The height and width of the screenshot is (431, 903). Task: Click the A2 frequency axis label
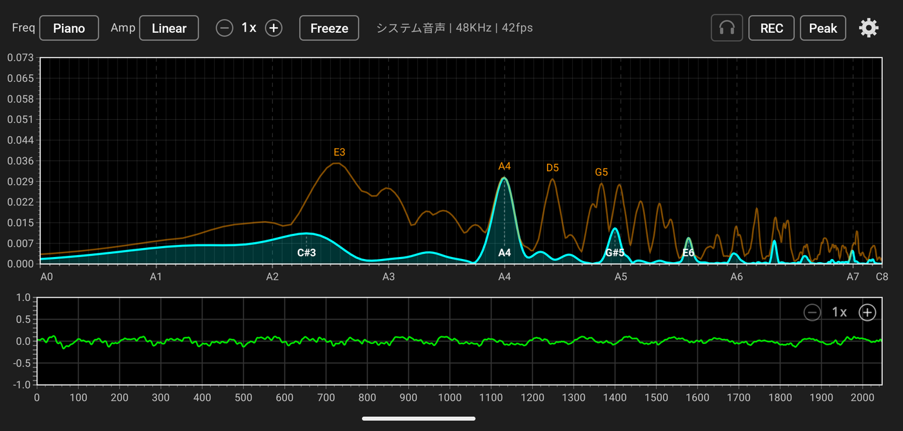click(x=272, y=277)
